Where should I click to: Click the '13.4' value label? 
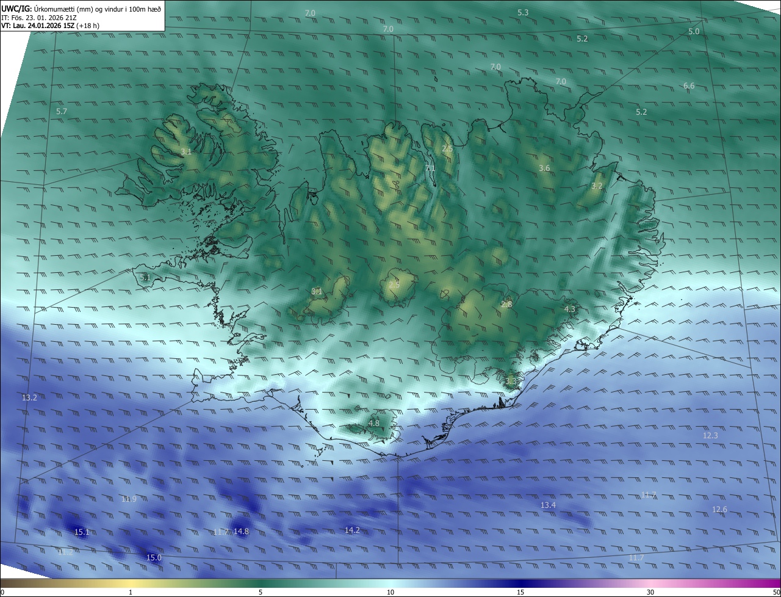(548, 505)
